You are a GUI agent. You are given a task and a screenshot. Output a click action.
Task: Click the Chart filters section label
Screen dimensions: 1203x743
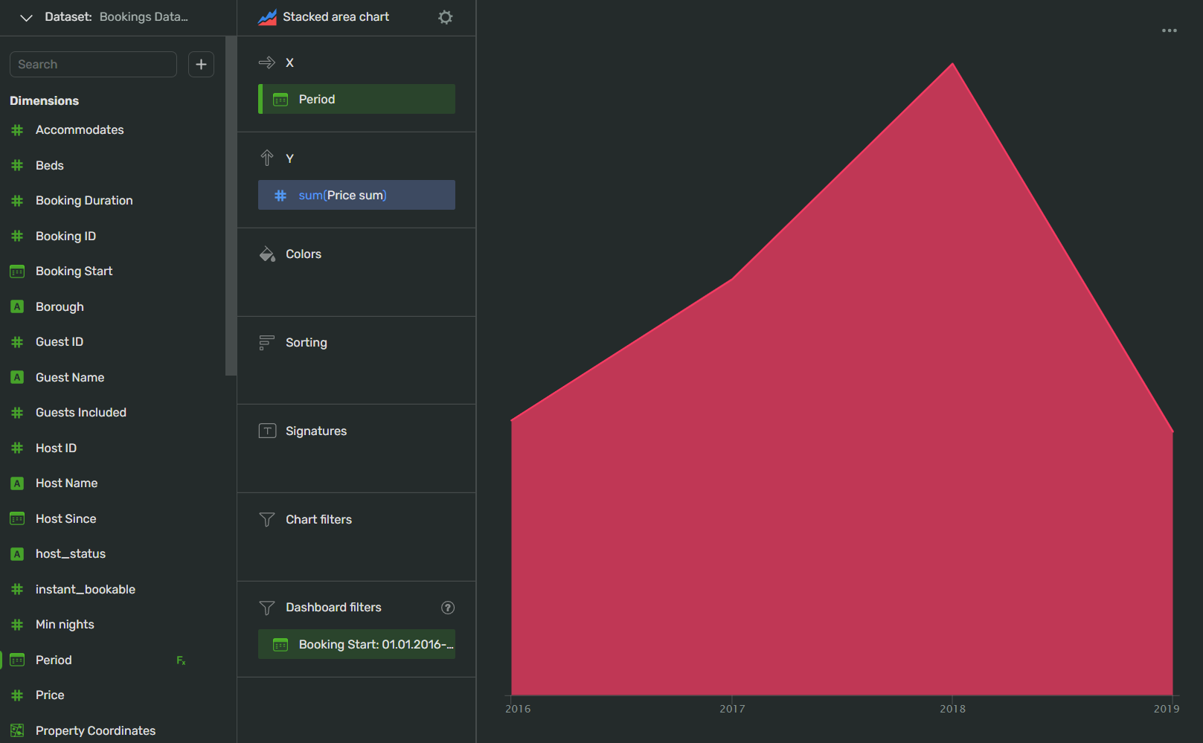[318, 519]
